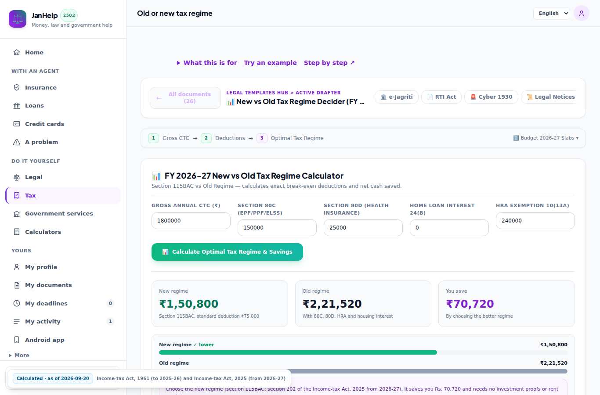Screen dimensions: 600x395
Task: Go to step 3 Optimal Tax Regime
Action: point(290,138)
